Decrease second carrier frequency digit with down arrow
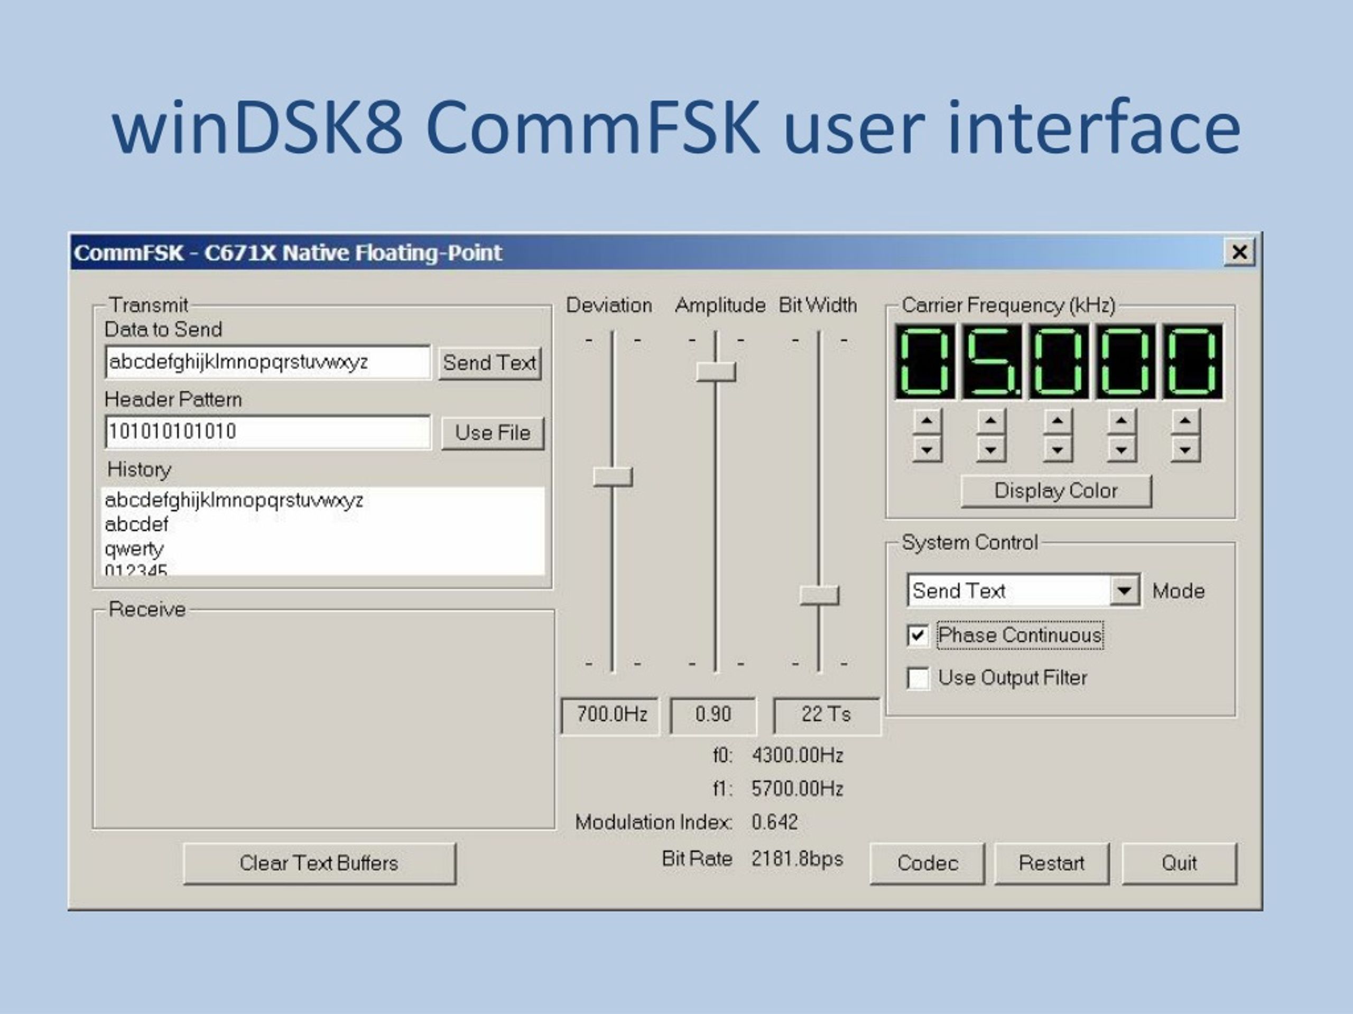 click(991, 450)
